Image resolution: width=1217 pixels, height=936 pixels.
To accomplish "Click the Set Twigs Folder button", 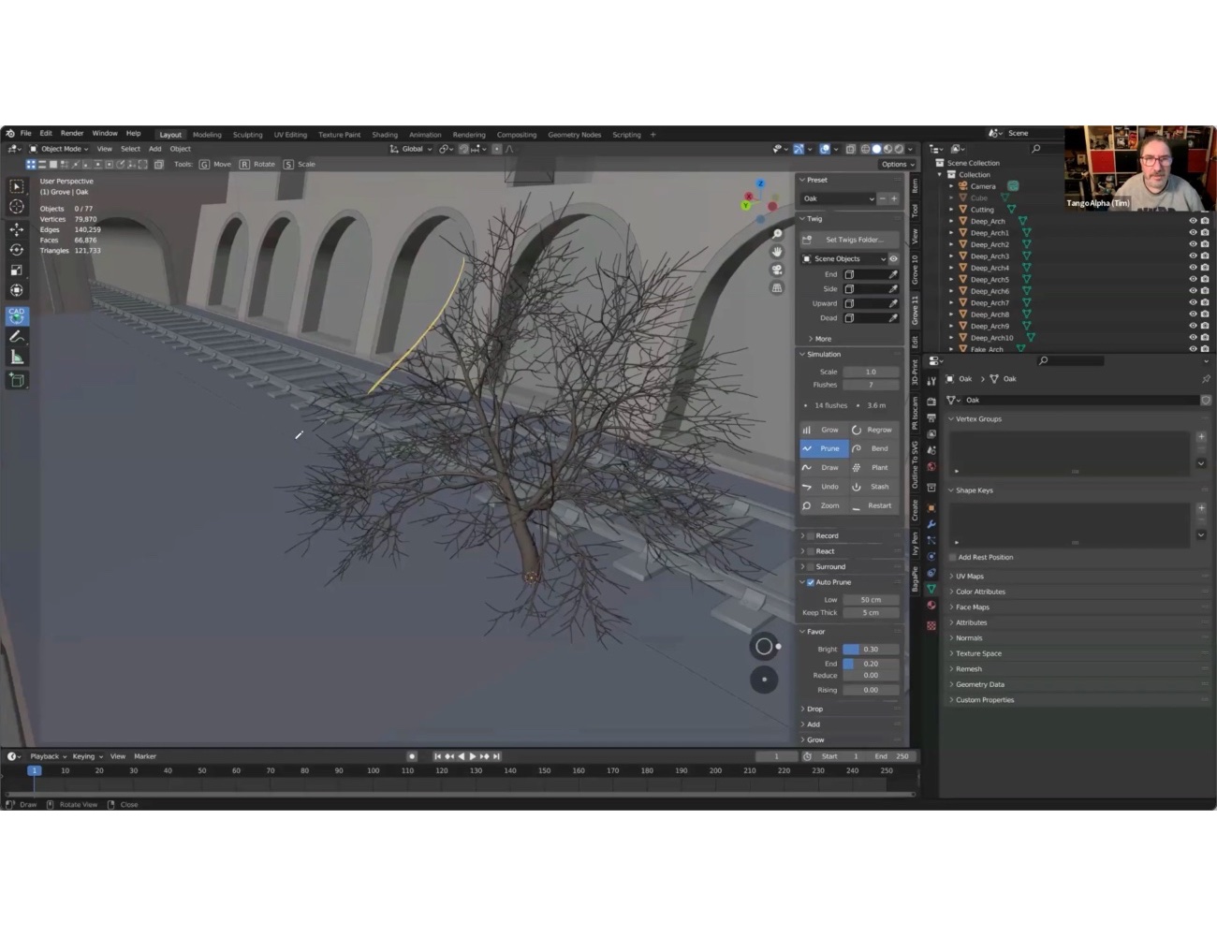I will (852, 239).
